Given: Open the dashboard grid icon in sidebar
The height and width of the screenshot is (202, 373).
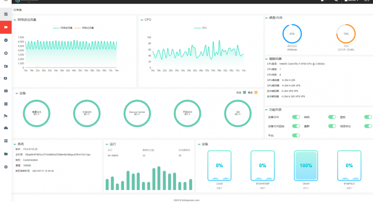Looking at the screenshot, I should pos(6,14).
